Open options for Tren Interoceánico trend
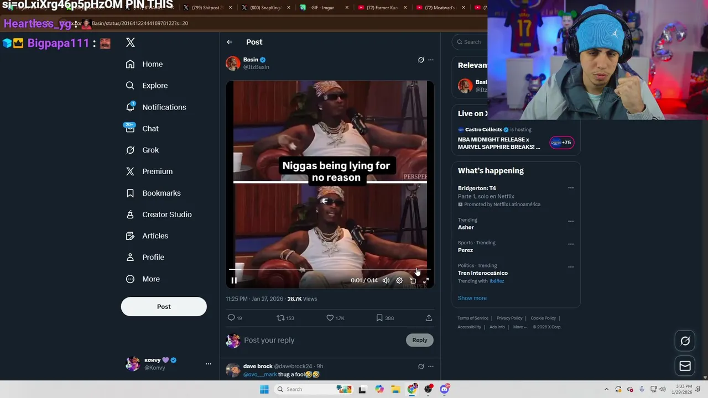The image size is (708, 398). coord(571,266)
